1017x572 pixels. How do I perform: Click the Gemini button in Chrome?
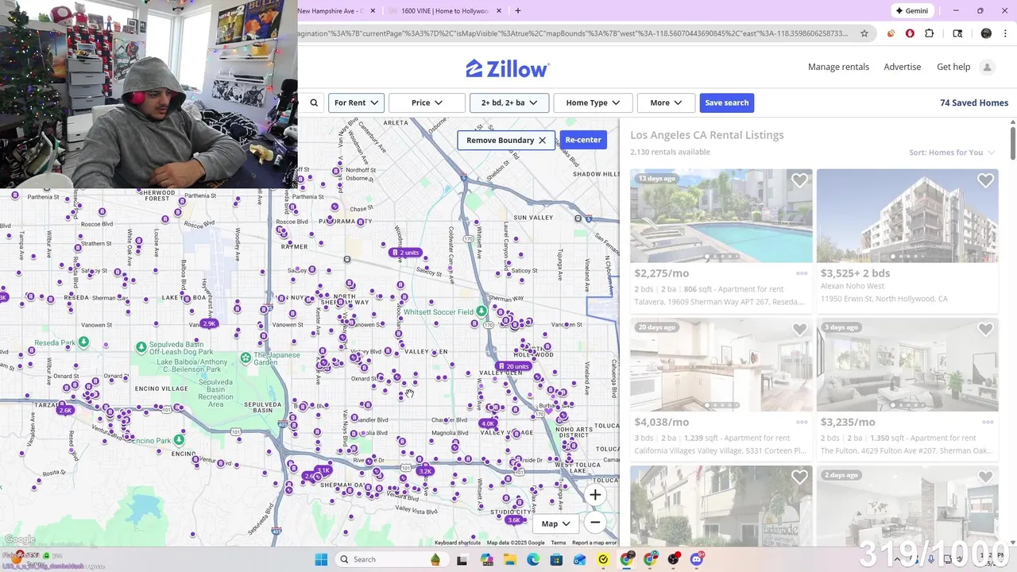pyautogui.click(x=911, y=11)
